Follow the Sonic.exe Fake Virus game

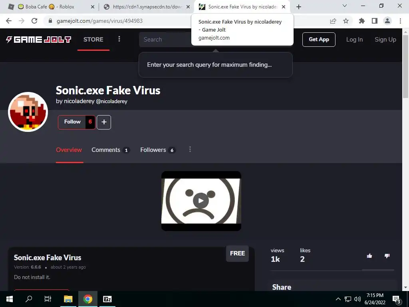pyautogui.click(x=72, y=122)
